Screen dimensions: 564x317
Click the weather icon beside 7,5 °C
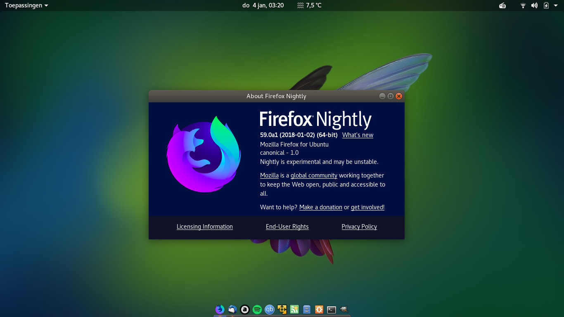300,5
